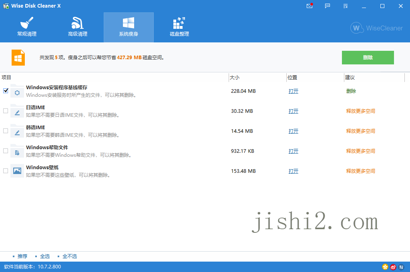The image size is (410, 272).
Task: Select the 14.54 MB size value
Action: 242,131
